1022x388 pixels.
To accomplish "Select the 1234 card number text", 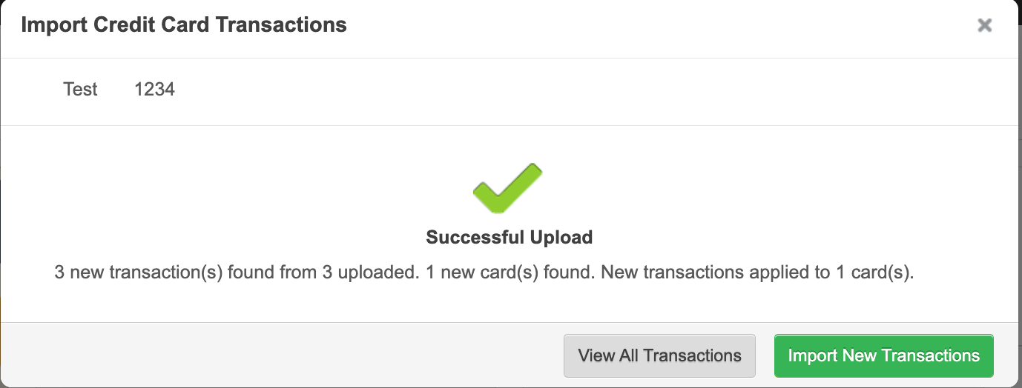I will coord(154,90).
